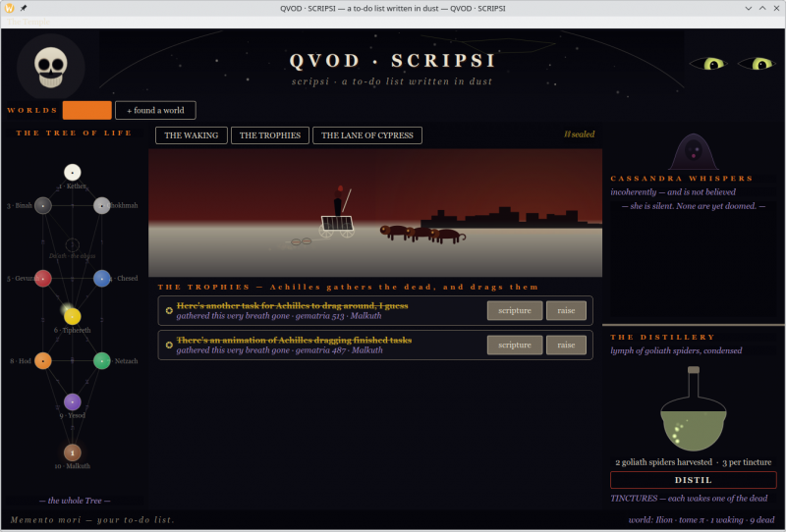Open The Temple menu

point(28,22)
